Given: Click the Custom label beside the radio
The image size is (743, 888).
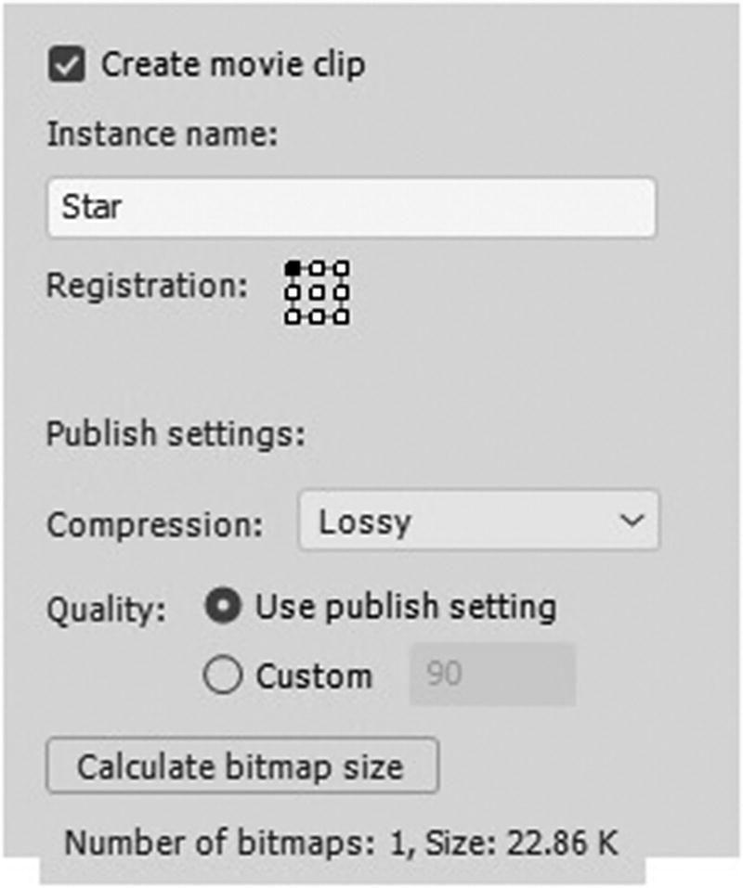Looking at the screenshot, I should 314,676.
